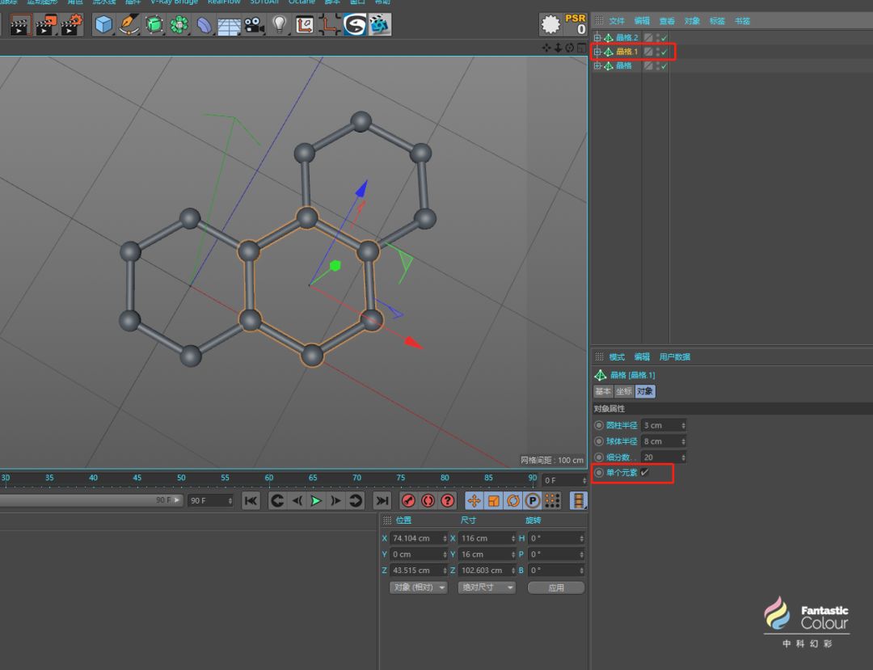This screenshot has height=670, width=873.
Task: Toggle the 单个元素 checkbox
Action: [x=644, y=473]
